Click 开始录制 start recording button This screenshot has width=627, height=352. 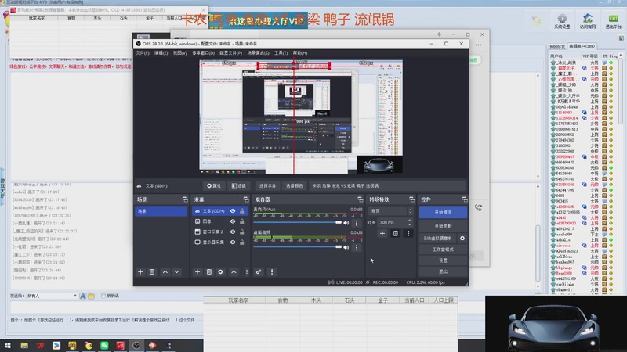click(443, 226)
